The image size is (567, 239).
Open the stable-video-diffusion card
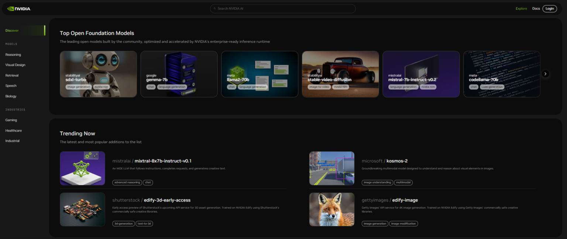tap(340, 74)
